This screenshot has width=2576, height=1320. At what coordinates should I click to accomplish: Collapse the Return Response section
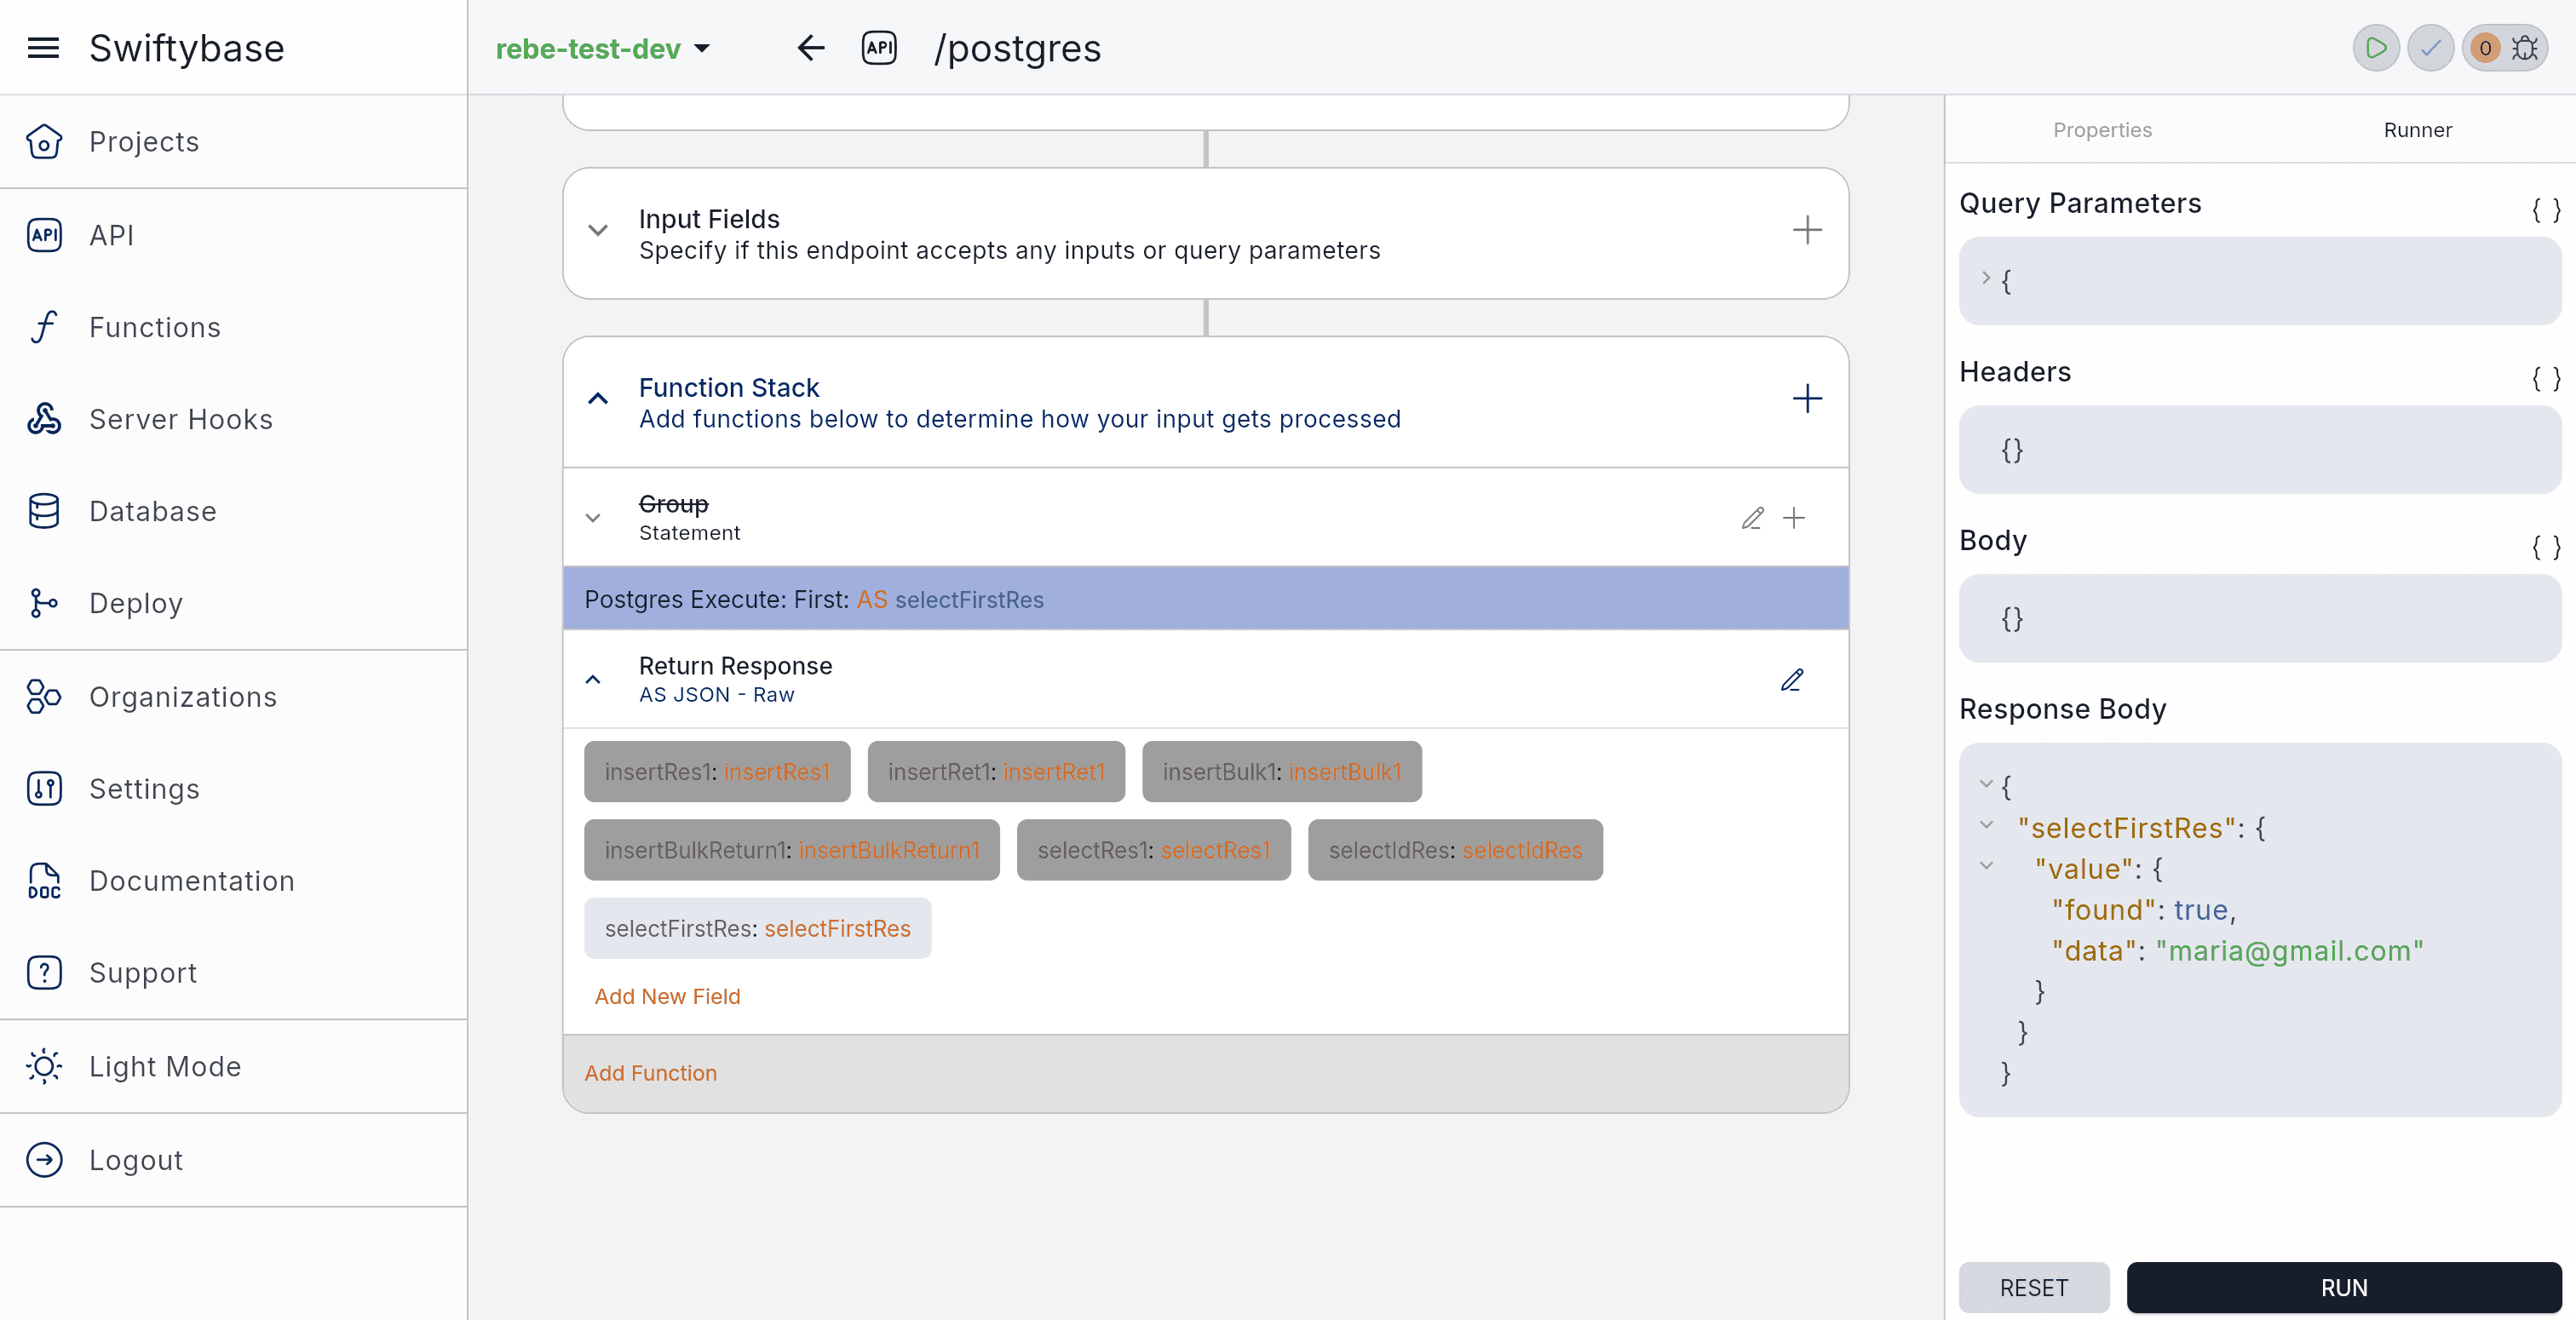(593, 680)
